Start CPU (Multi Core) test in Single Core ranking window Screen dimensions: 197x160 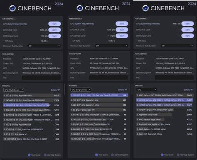click(x=122, y=30)
